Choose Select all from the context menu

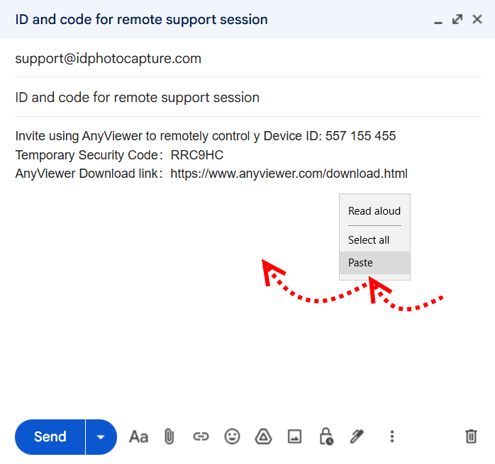369,240
